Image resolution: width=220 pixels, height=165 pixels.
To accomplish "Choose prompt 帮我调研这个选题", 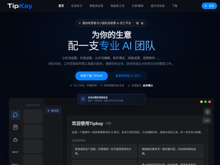I will [x=104, y=151].
